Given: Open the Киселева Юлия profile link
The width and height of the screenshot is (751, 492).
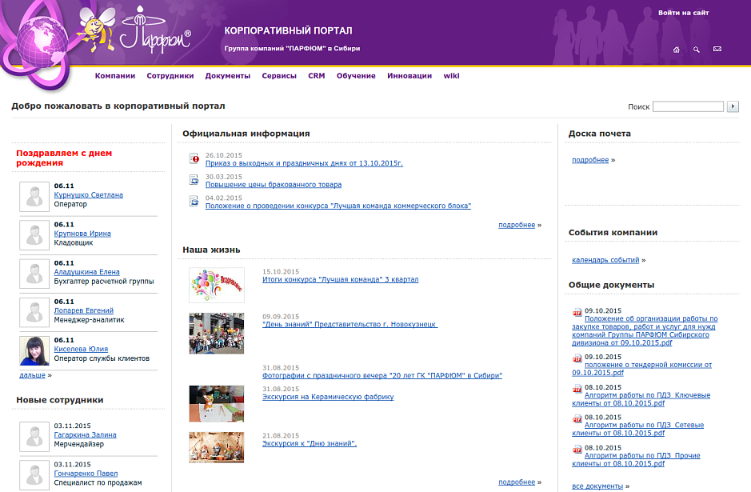Looking at the screenshot, I should (81, 350).
